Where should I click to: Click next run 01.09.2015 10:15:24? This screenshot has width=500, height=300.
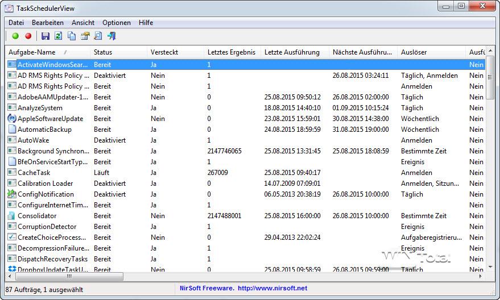click(361, 107)
